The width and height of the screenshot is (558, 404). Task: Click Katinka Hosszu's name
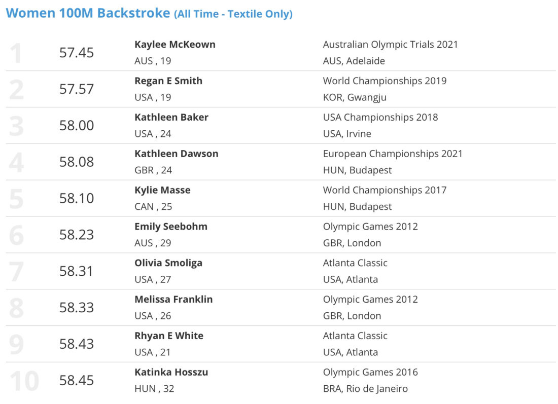[171, 373]
